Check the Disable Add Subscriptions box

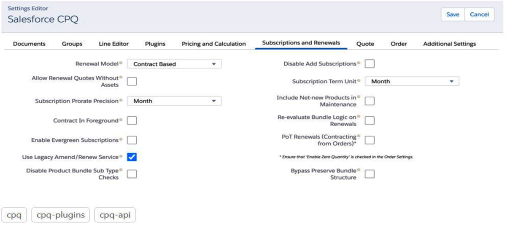369,64
